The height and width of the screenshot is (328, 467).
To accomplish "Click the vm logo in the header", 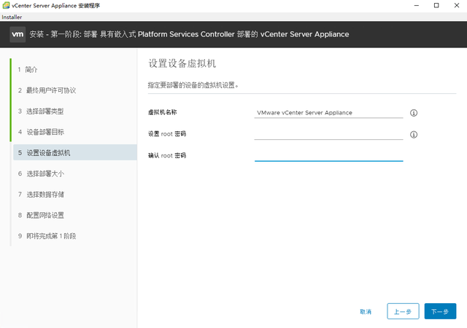I will click(18, 34).
